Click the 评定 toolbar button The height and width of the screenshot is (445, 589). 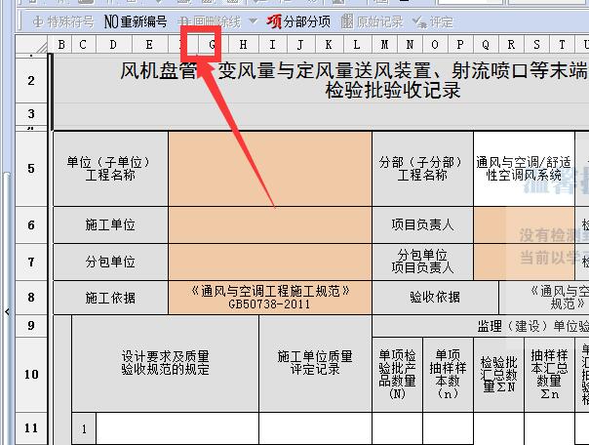[433, 20]
